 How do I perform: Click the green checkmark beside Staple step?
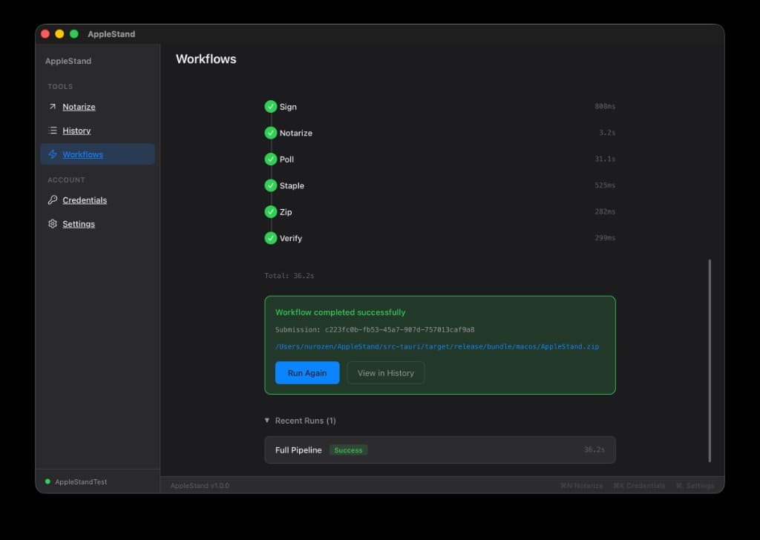click(x=271, y=185)
